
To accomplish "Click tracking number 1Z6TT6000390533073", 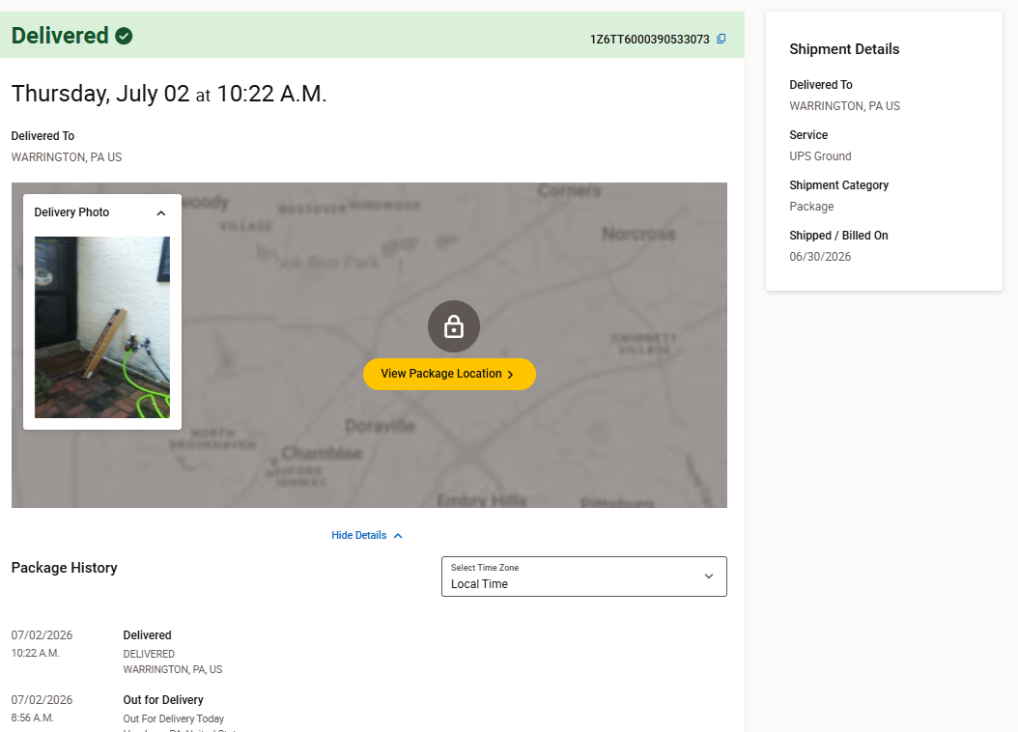I will (x=649, y=40).
